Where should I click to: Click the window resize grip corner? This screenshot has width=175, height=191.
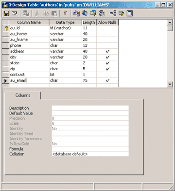click(171, 187)
